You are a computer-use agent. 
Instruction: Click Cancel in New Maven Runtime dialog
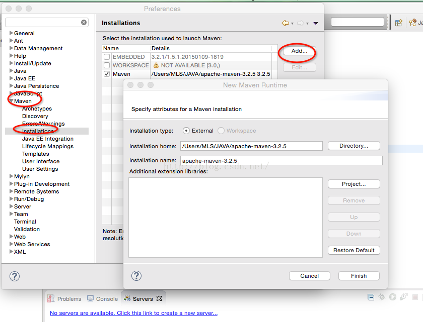[x=309, y=276]
